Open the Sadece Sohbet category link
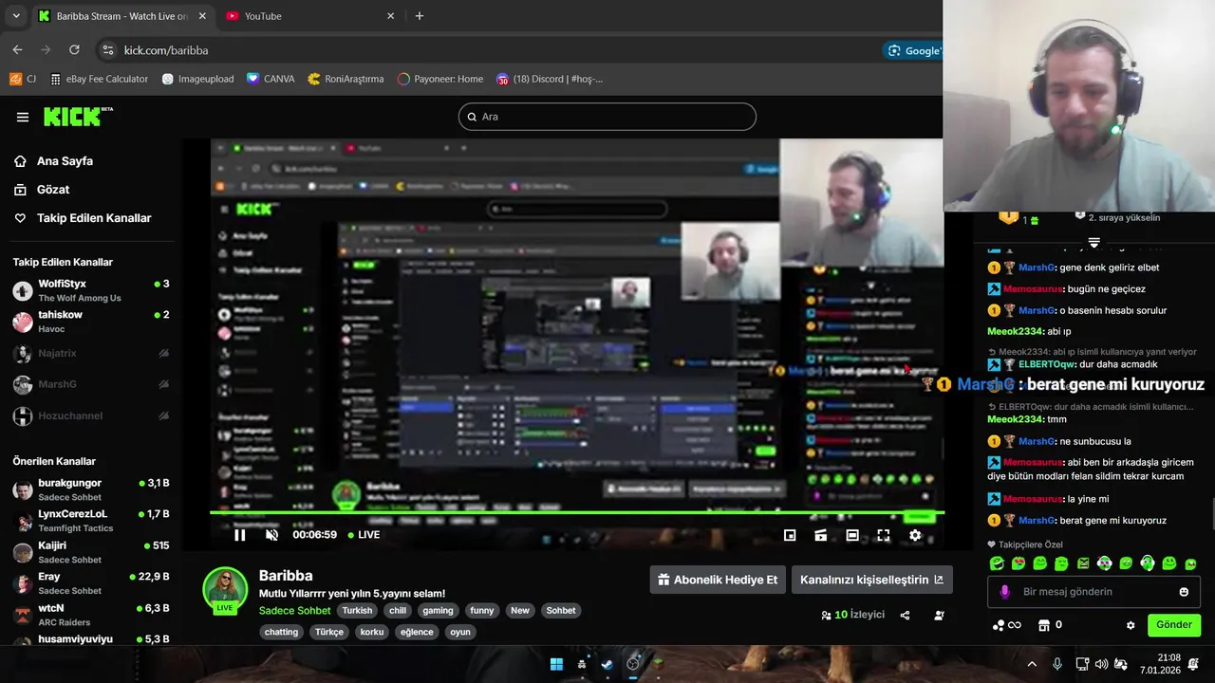 [295, 611]
